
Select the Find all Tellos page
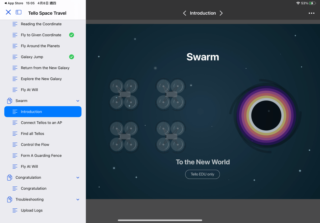click(32, 133)
